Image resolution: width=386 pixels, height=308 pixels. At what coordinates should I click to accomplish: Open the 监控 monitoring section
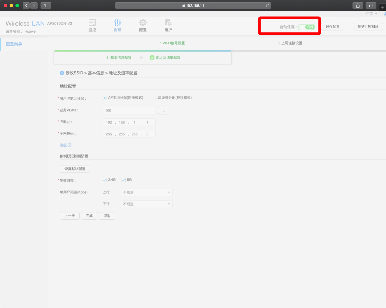tap(92, 25)
